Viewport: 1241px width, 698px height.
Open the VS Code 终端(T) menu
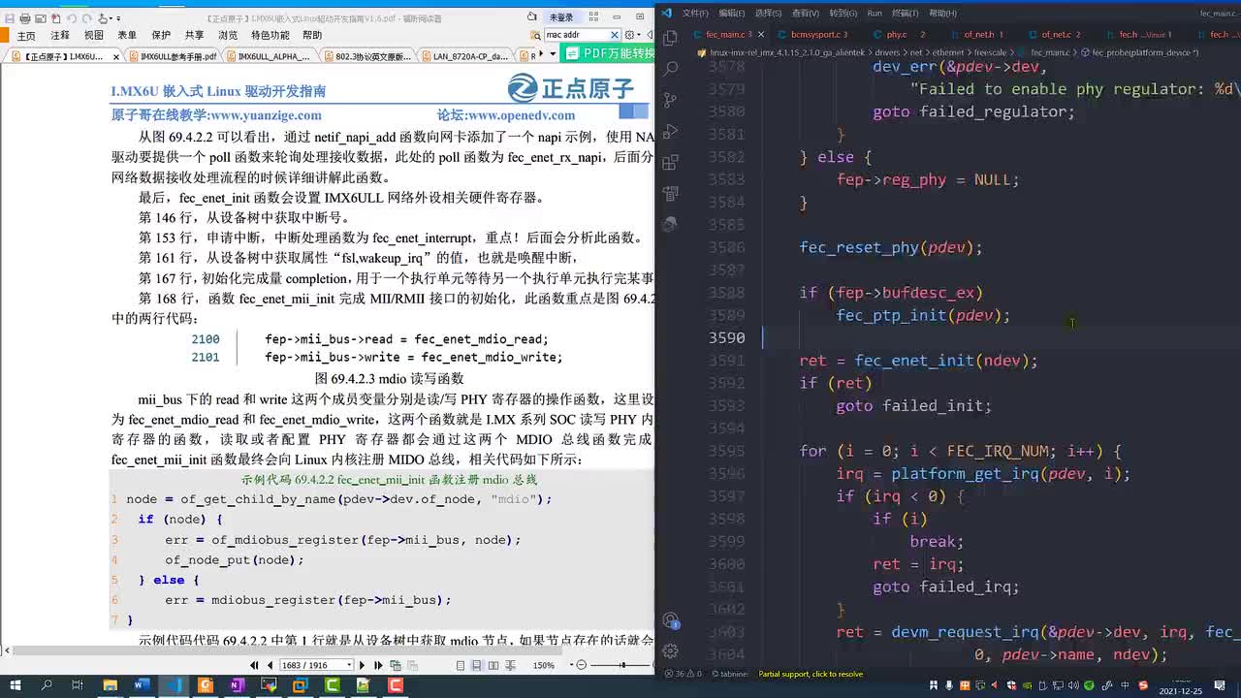click(905, 13)
